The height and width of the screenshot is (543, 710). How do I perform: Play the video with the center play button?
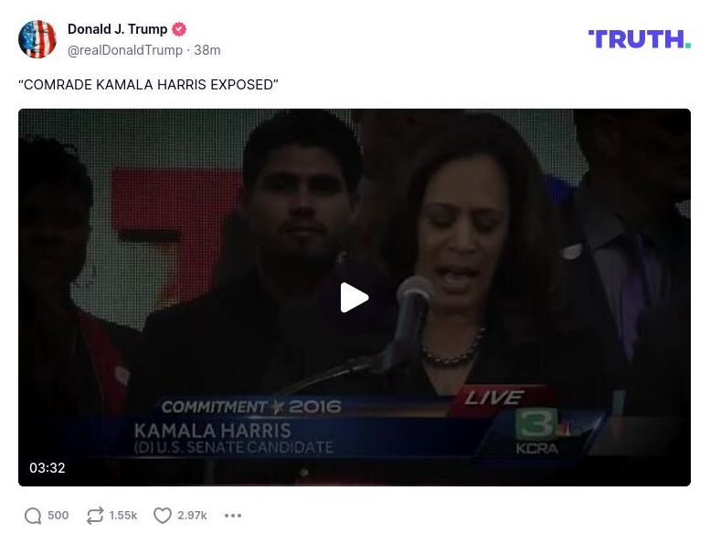click(x=355, y=298)
